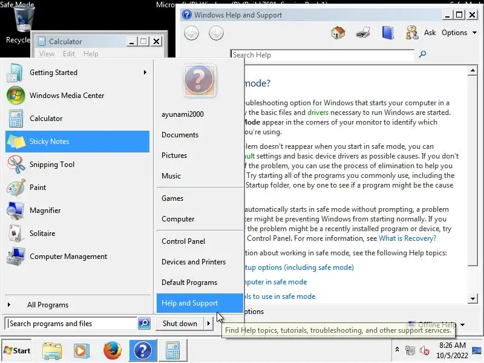The width and height of the screenshot is (484, 363).
Task: Launch Paint from Start menu
Action: tap(77, 188)
